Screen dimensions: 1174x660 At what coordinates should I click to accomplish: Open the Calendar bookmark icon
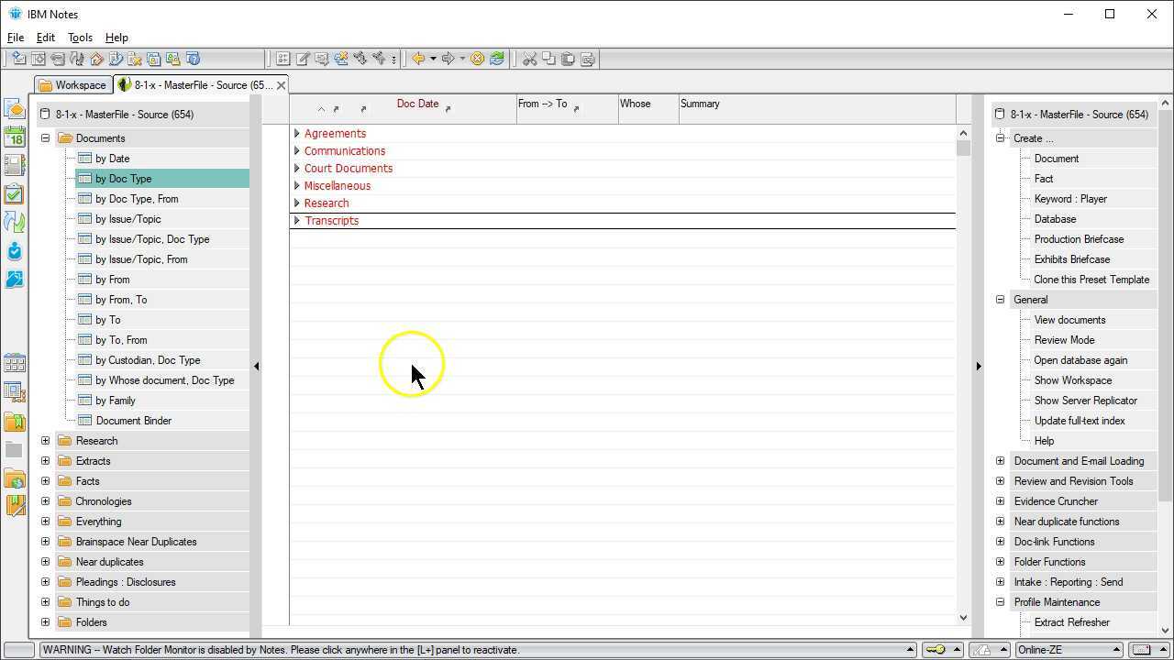click(x=14, y=137)
